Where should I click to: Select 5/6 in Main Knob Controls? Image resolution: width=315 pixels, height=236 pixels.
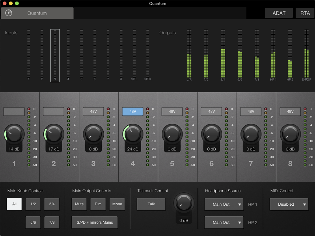tap(33, 222)
